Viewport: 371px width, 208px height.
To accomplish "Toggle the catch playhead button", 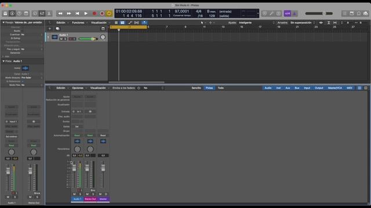I will 144,23.
